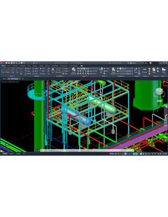Image resolution: width=168 pixels, height=217 pixels.
Task: Click the Scale tool
Action: tap(35, 74)
